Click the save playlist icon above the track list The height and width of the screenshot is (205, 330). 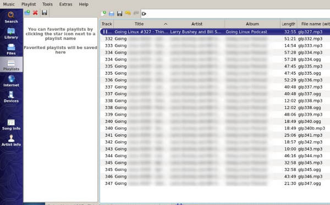click(x=119, y=14)
